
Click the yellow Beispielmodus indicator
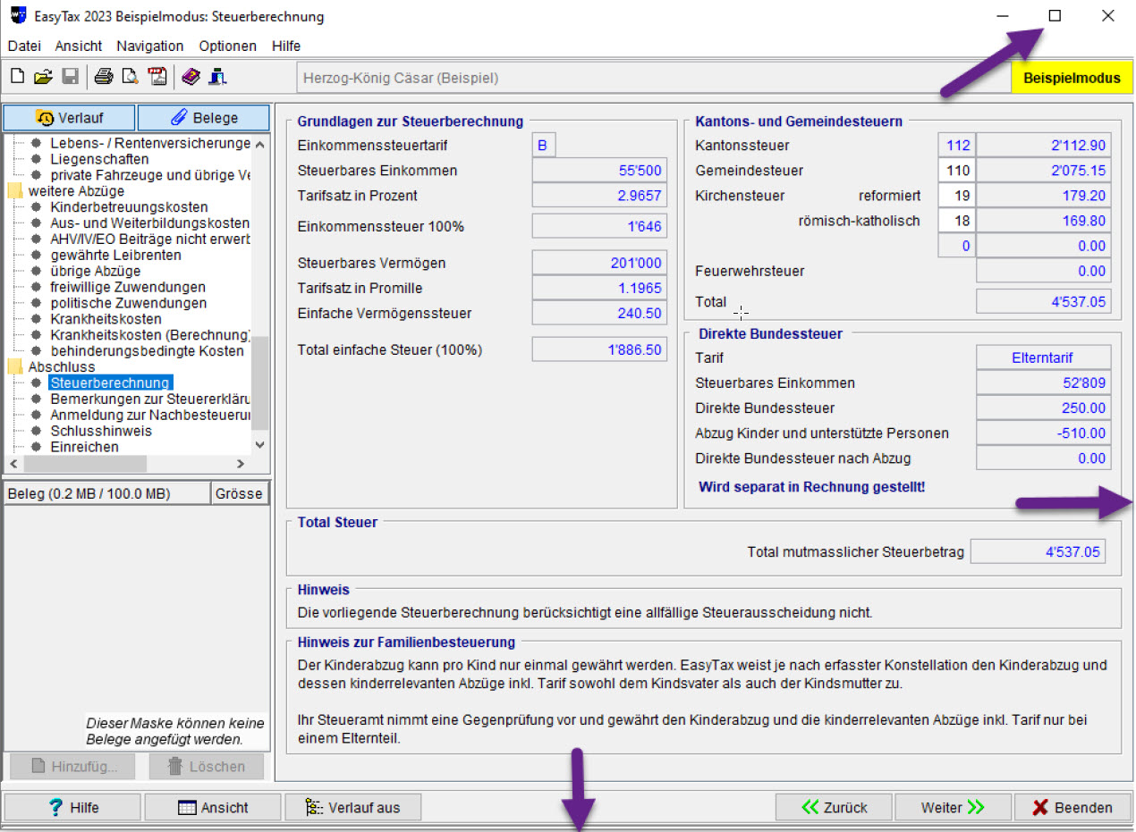pyautogui.click(x=1072, y=78)
